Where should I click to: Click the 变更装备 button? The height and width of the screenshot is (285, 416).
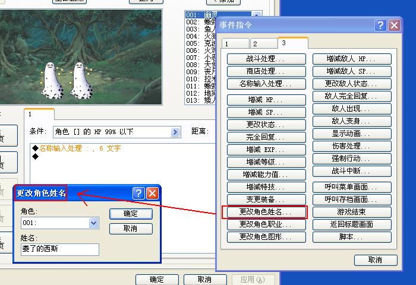[266, 199]
